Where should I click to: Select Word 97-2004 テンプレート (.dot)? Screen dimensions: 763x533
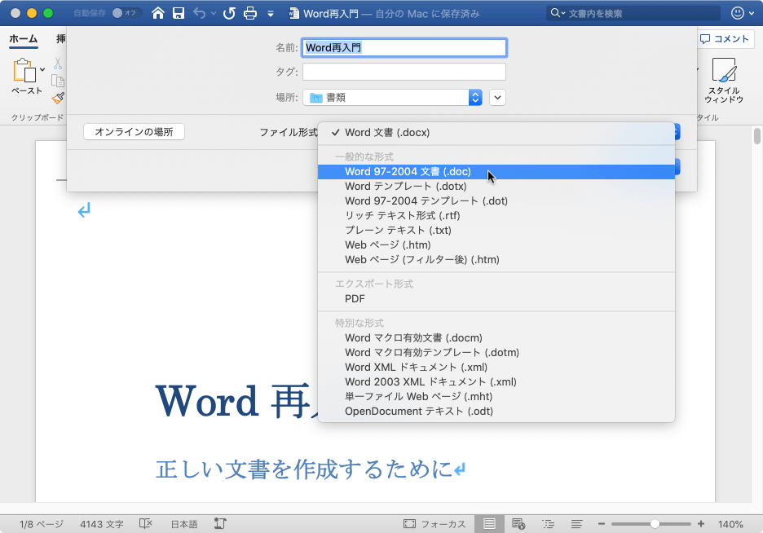(x=496, y=200)
